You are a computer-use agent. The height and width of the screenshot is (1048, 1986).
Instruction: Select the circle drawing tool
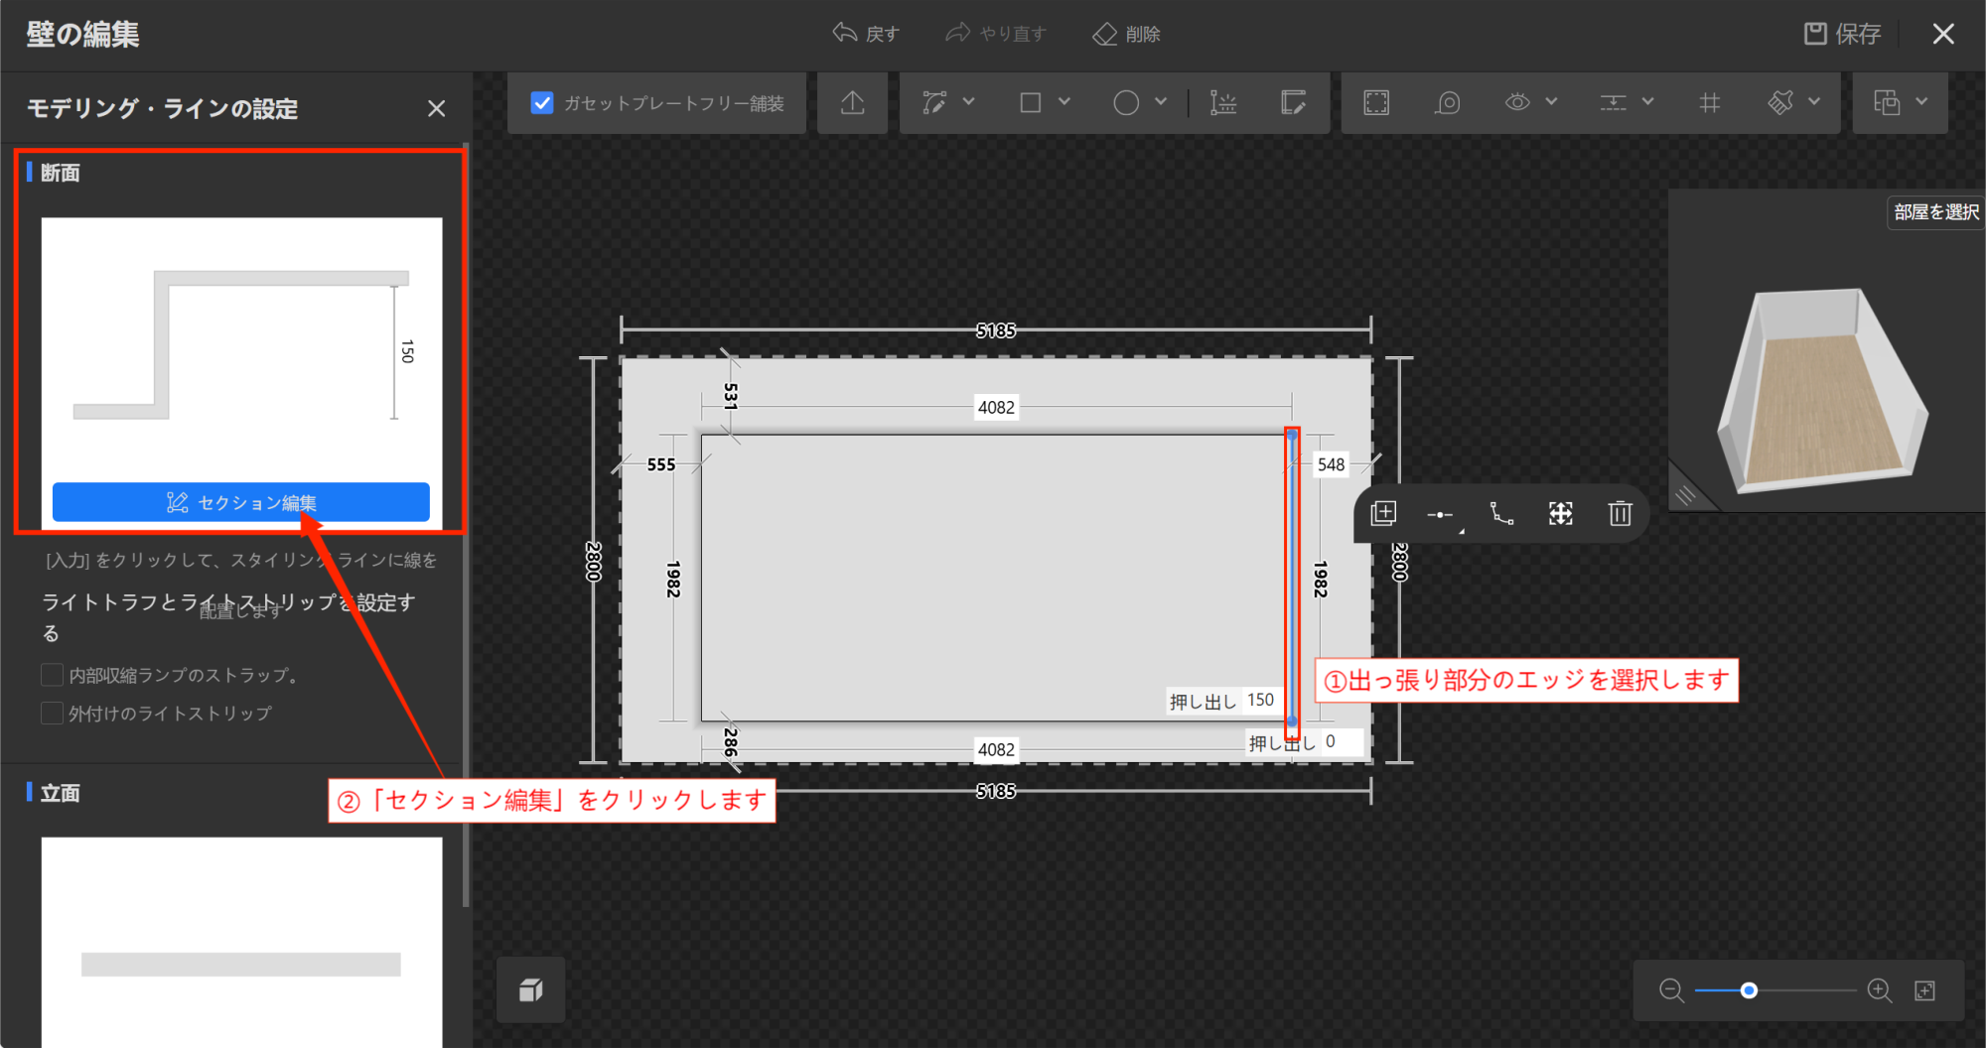[1126, 102]
